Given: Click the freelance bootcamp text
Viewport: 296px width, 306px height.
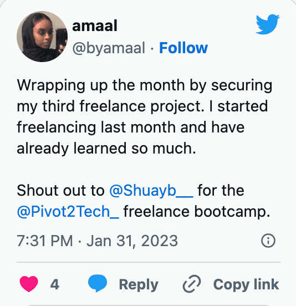Looking at the screenshot, I should pyautogui.click(x=197, y=212).
